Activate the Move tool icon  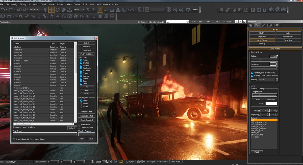(51, 10)
